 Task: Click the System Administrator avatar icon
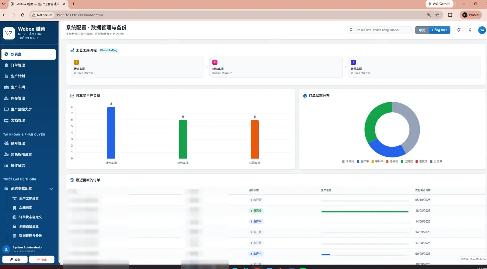pyautogui.click(x=6, y=249)
